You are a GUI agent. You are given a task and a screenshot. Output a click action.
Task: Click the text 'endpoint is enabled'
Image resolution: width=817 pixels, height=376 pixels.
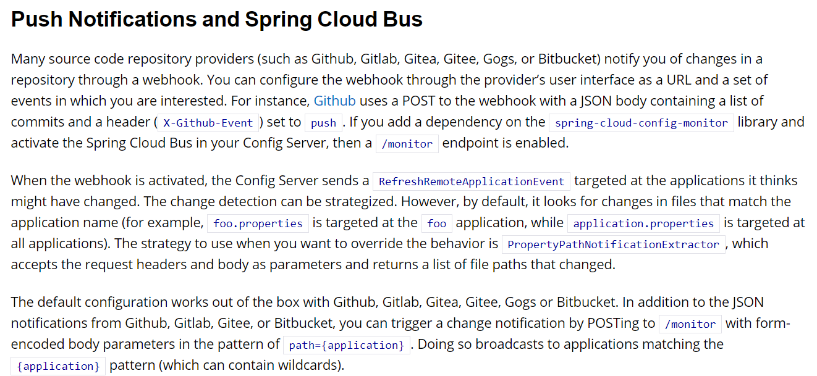pyautogui.click(x=505, y=143)
